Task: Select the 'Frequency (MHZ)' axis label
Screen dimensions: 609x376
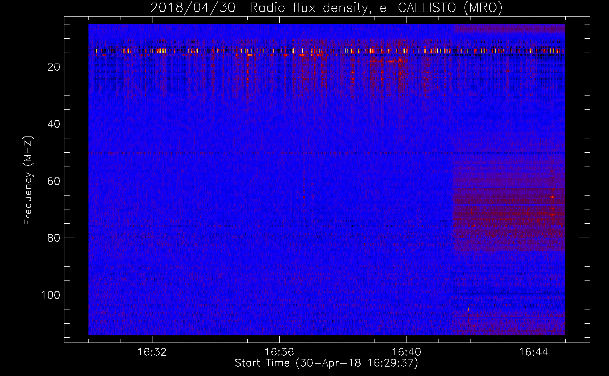Action: (28, 180)
